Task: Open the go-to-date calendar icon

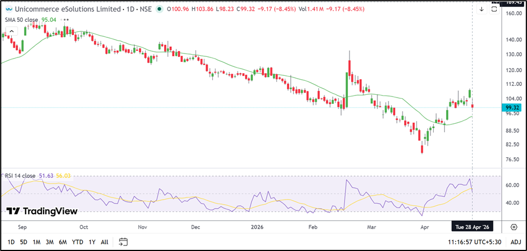Action: pos(123,242)
